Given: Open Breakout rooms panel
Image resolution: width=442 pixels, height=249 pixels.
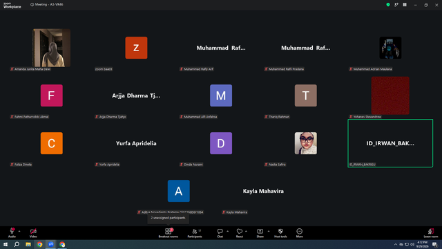Looking at the screenshot, I should (169, 232).
